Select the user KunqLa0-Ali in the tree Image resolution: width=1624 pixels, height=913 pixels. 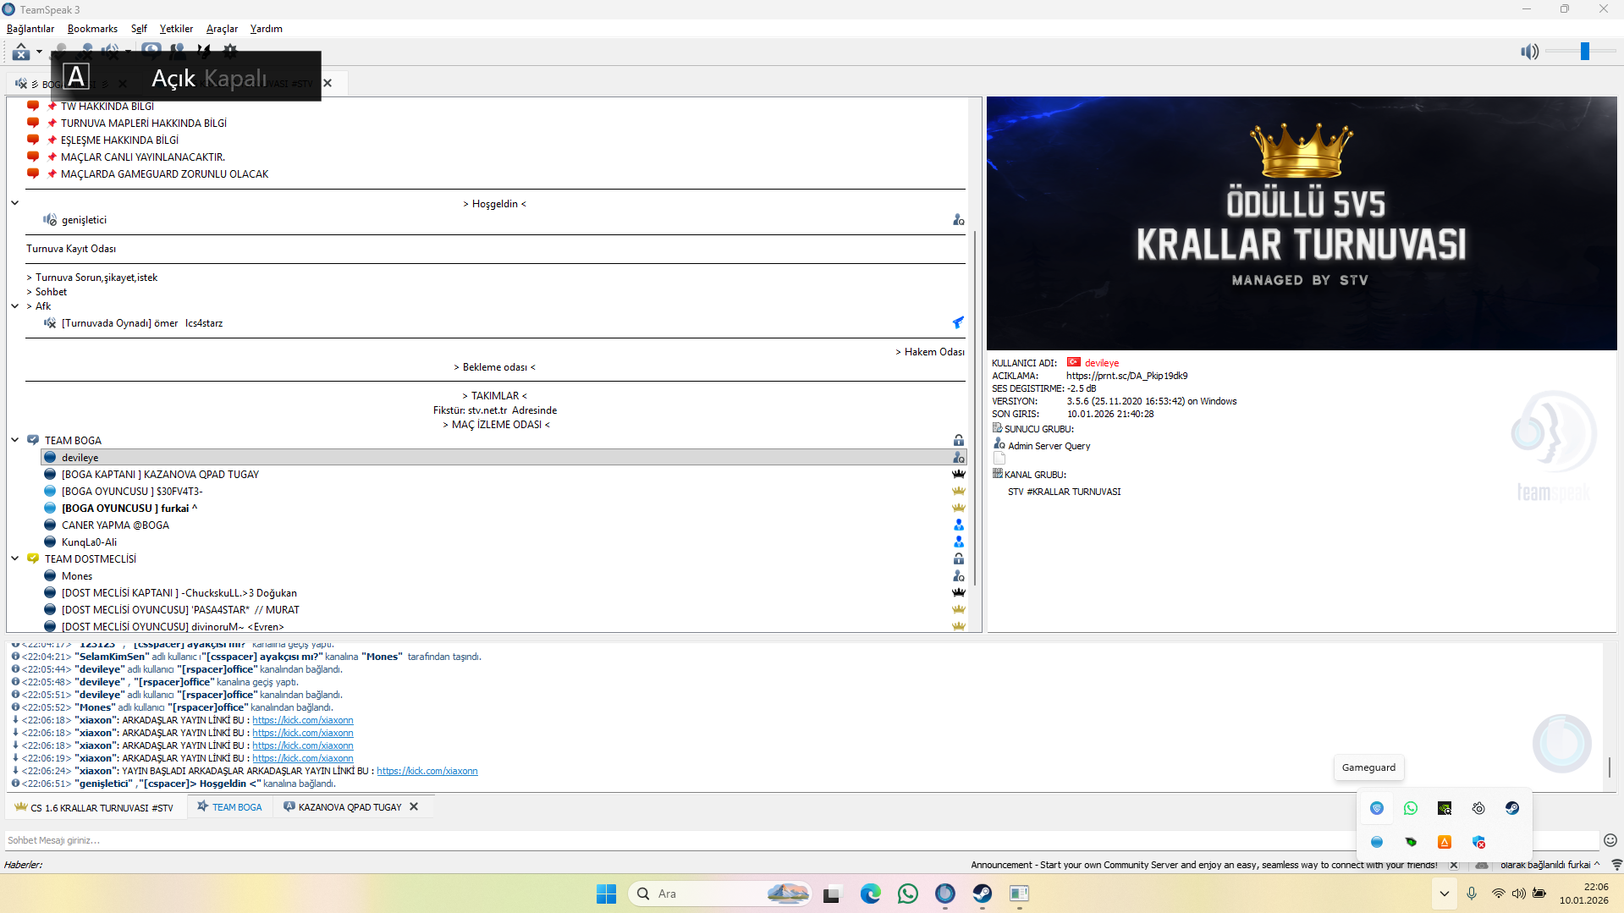pos(89,542)
